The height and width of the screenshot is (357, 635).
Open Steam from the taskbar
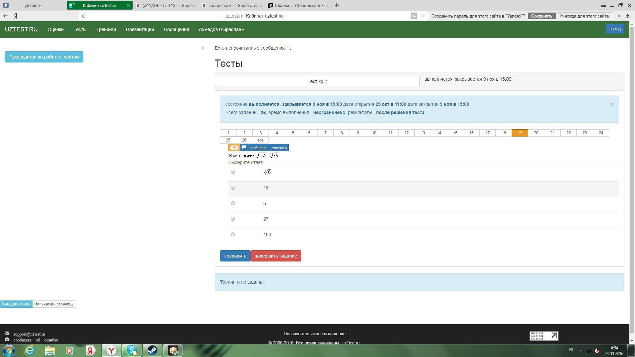tap(152, 350)
